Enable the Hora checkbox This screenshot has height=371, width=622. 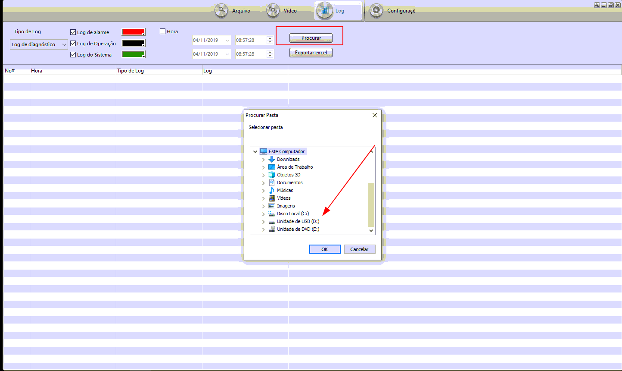point(163,31)
